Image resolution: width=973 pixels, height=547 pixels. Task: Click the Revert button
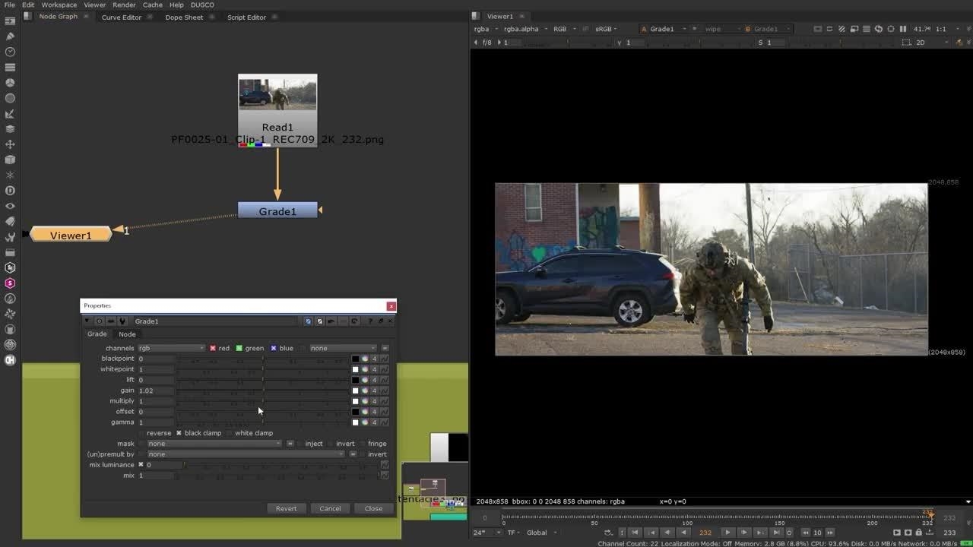(286, 508)
